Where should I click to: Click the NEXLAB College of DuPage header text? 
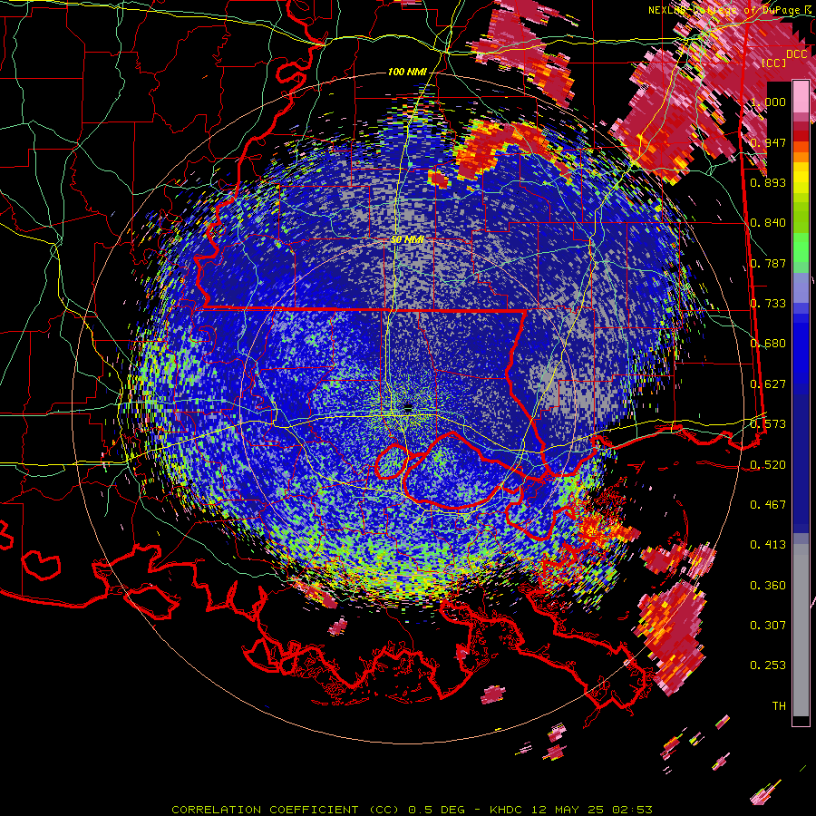731,10
